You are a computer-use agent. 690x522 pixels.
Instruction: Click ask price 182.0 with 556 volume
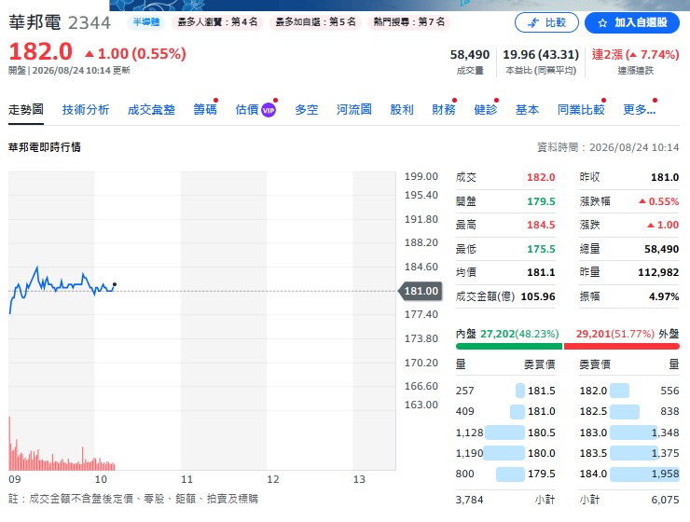click(629, 391)
